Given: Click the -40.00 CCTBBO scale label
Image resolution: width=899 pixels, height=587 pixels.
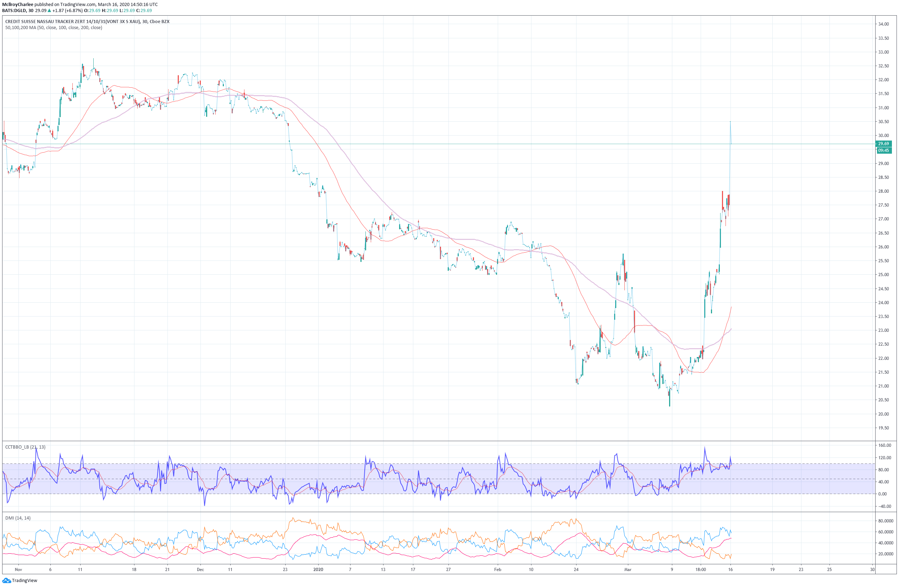Looking at the screenshot, I should tap(885, 506).
